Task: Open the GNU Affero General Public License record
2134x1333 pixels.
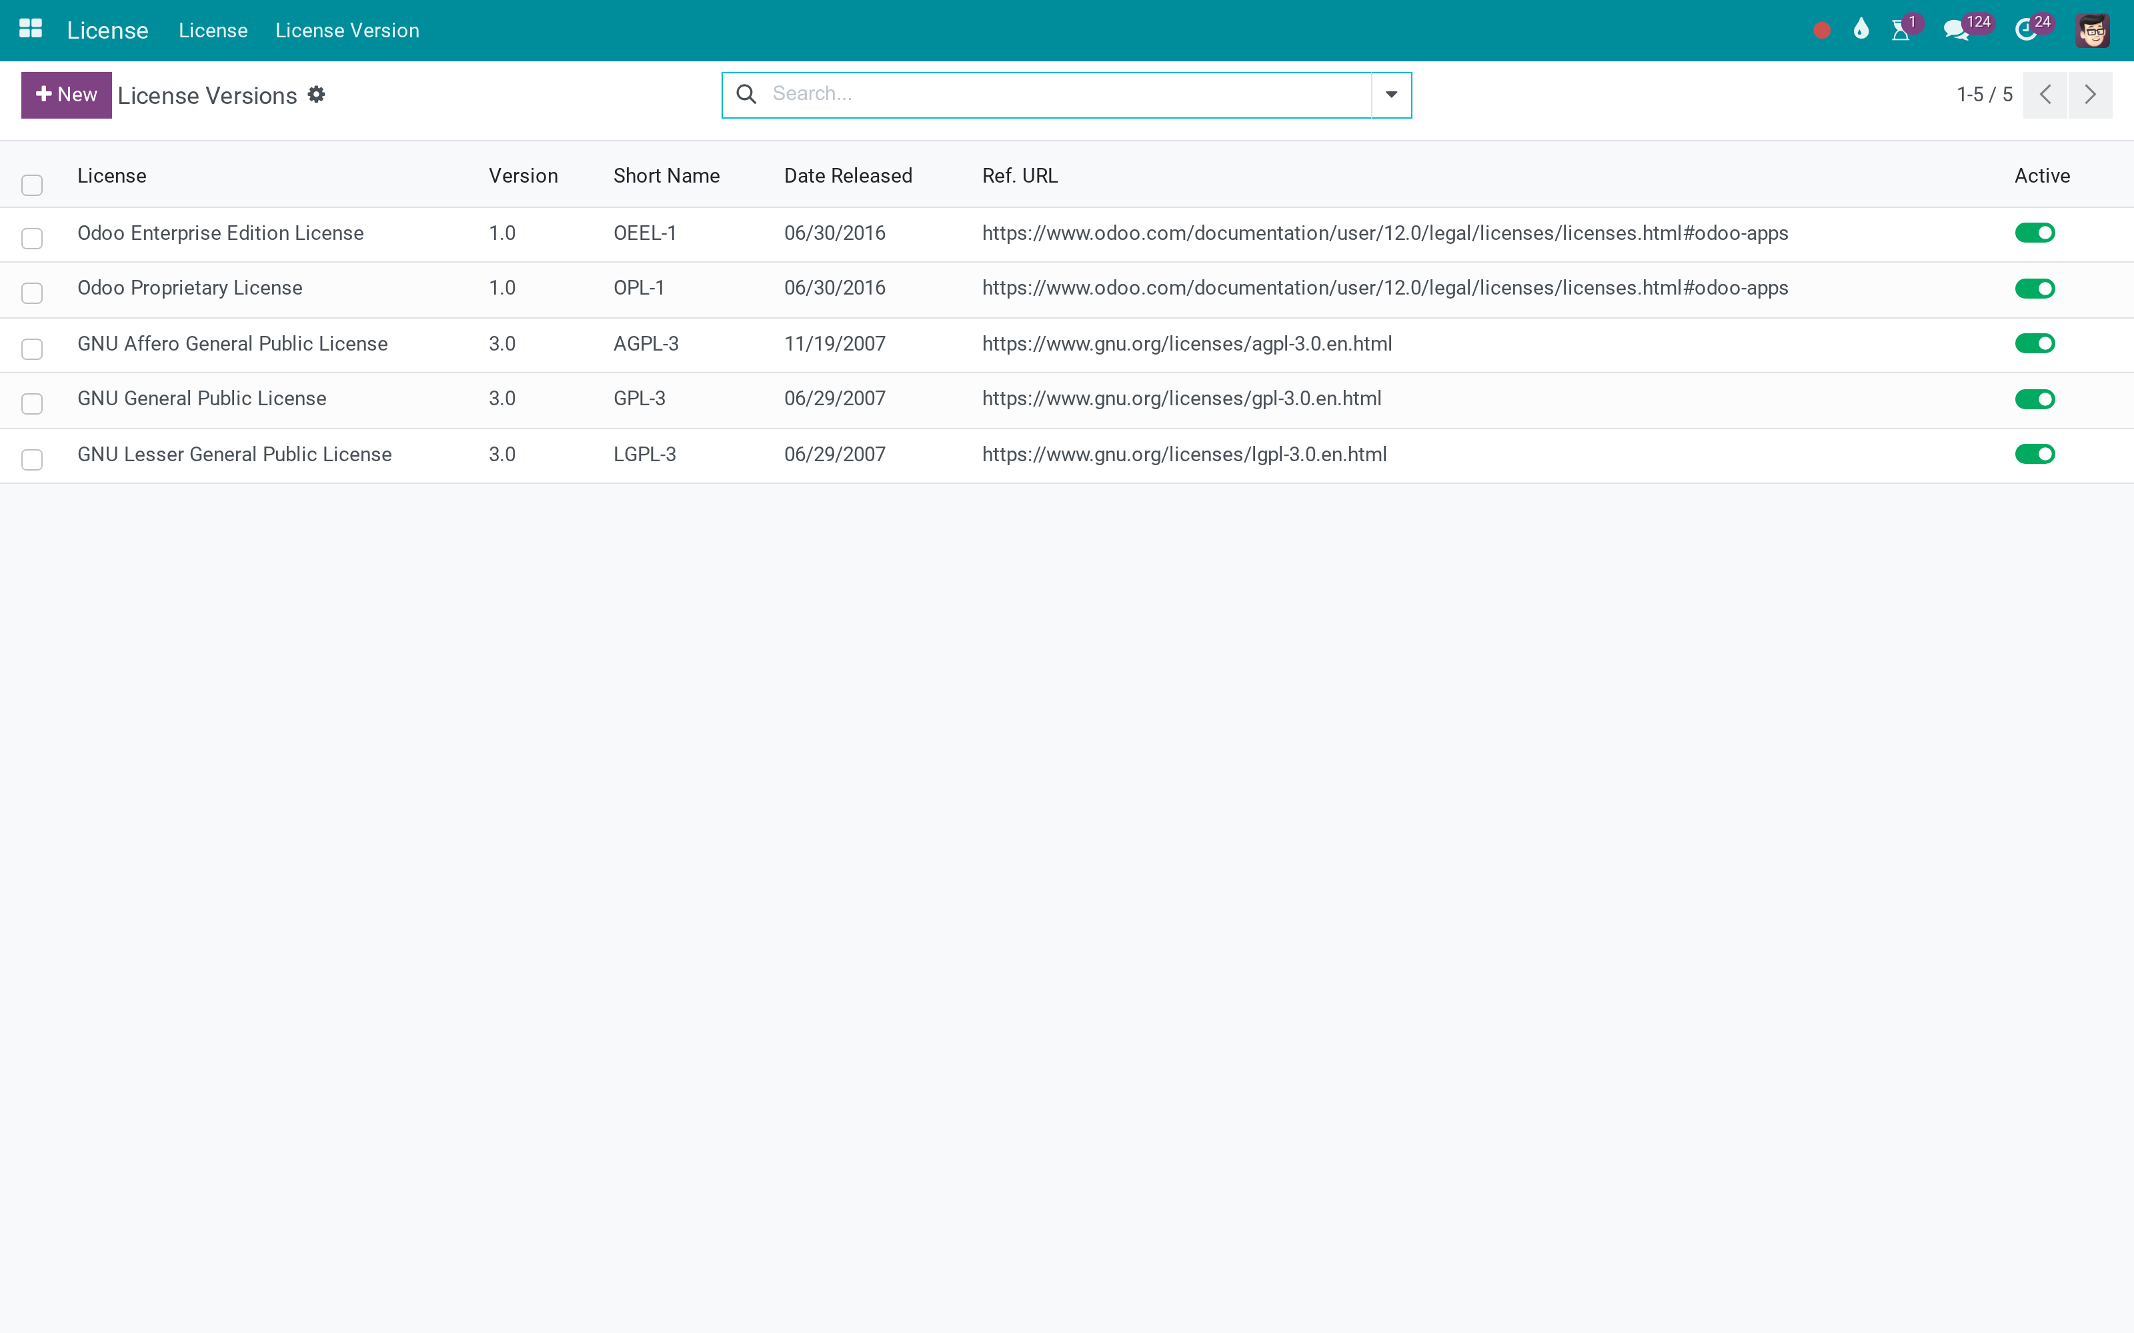Action: pyautogui.click(x=233, y=344)
